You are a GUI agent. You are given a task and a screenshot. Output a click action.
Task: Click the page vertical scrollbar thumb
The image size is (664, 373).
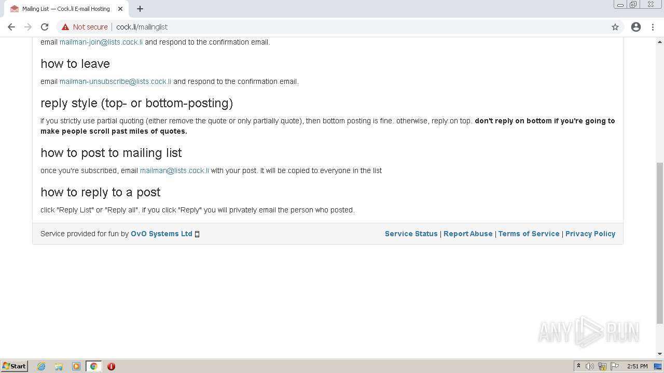660,242
